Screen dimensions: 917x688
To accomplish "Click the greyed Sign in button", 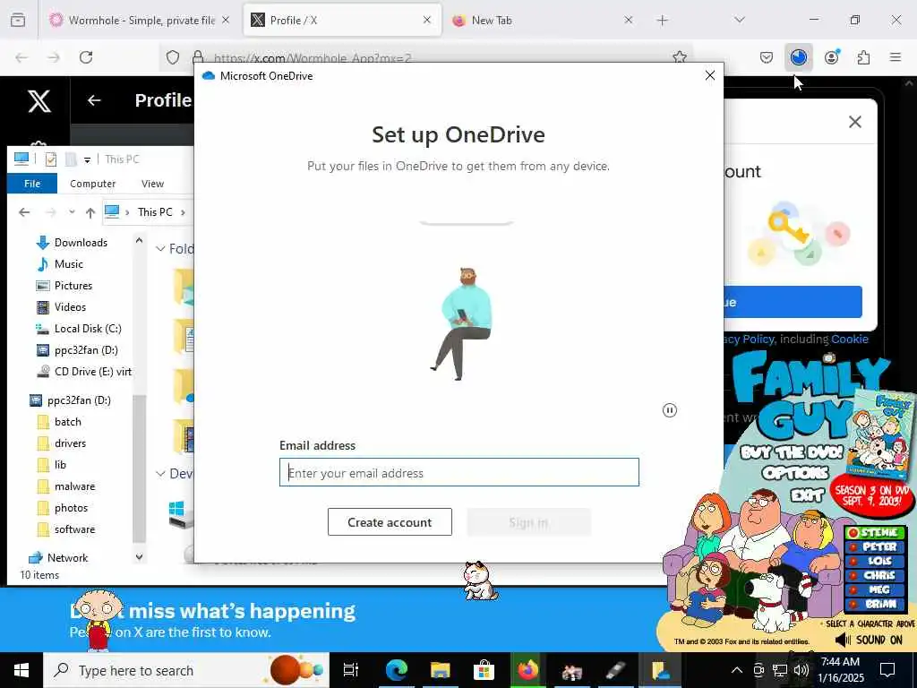I will [528, 522].
